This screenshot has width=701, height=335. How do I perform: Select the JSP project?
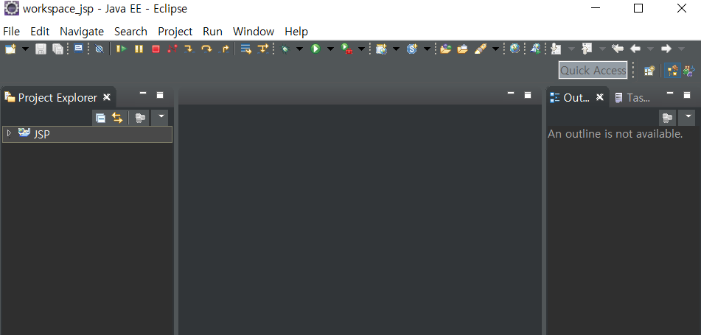(x=87, y=134)
